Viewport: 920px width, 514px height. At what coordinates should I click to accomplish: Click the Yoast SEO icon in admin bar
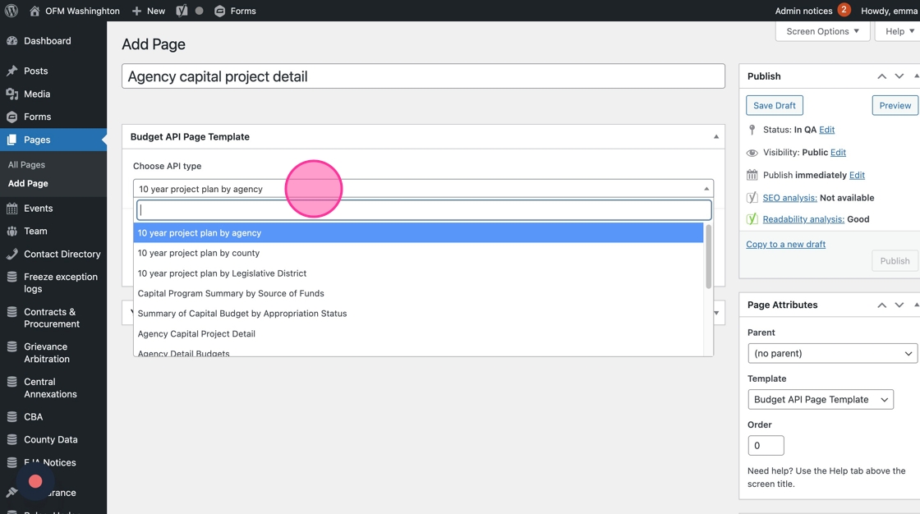pyautogui.click(x=182, y=11)
